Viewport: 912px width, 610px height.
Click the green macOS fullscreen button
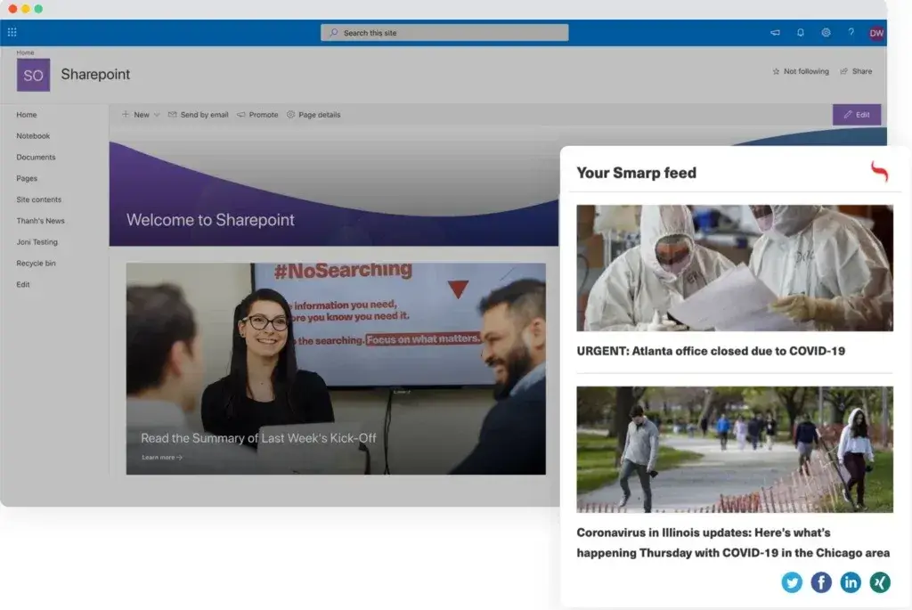(38, 9)
